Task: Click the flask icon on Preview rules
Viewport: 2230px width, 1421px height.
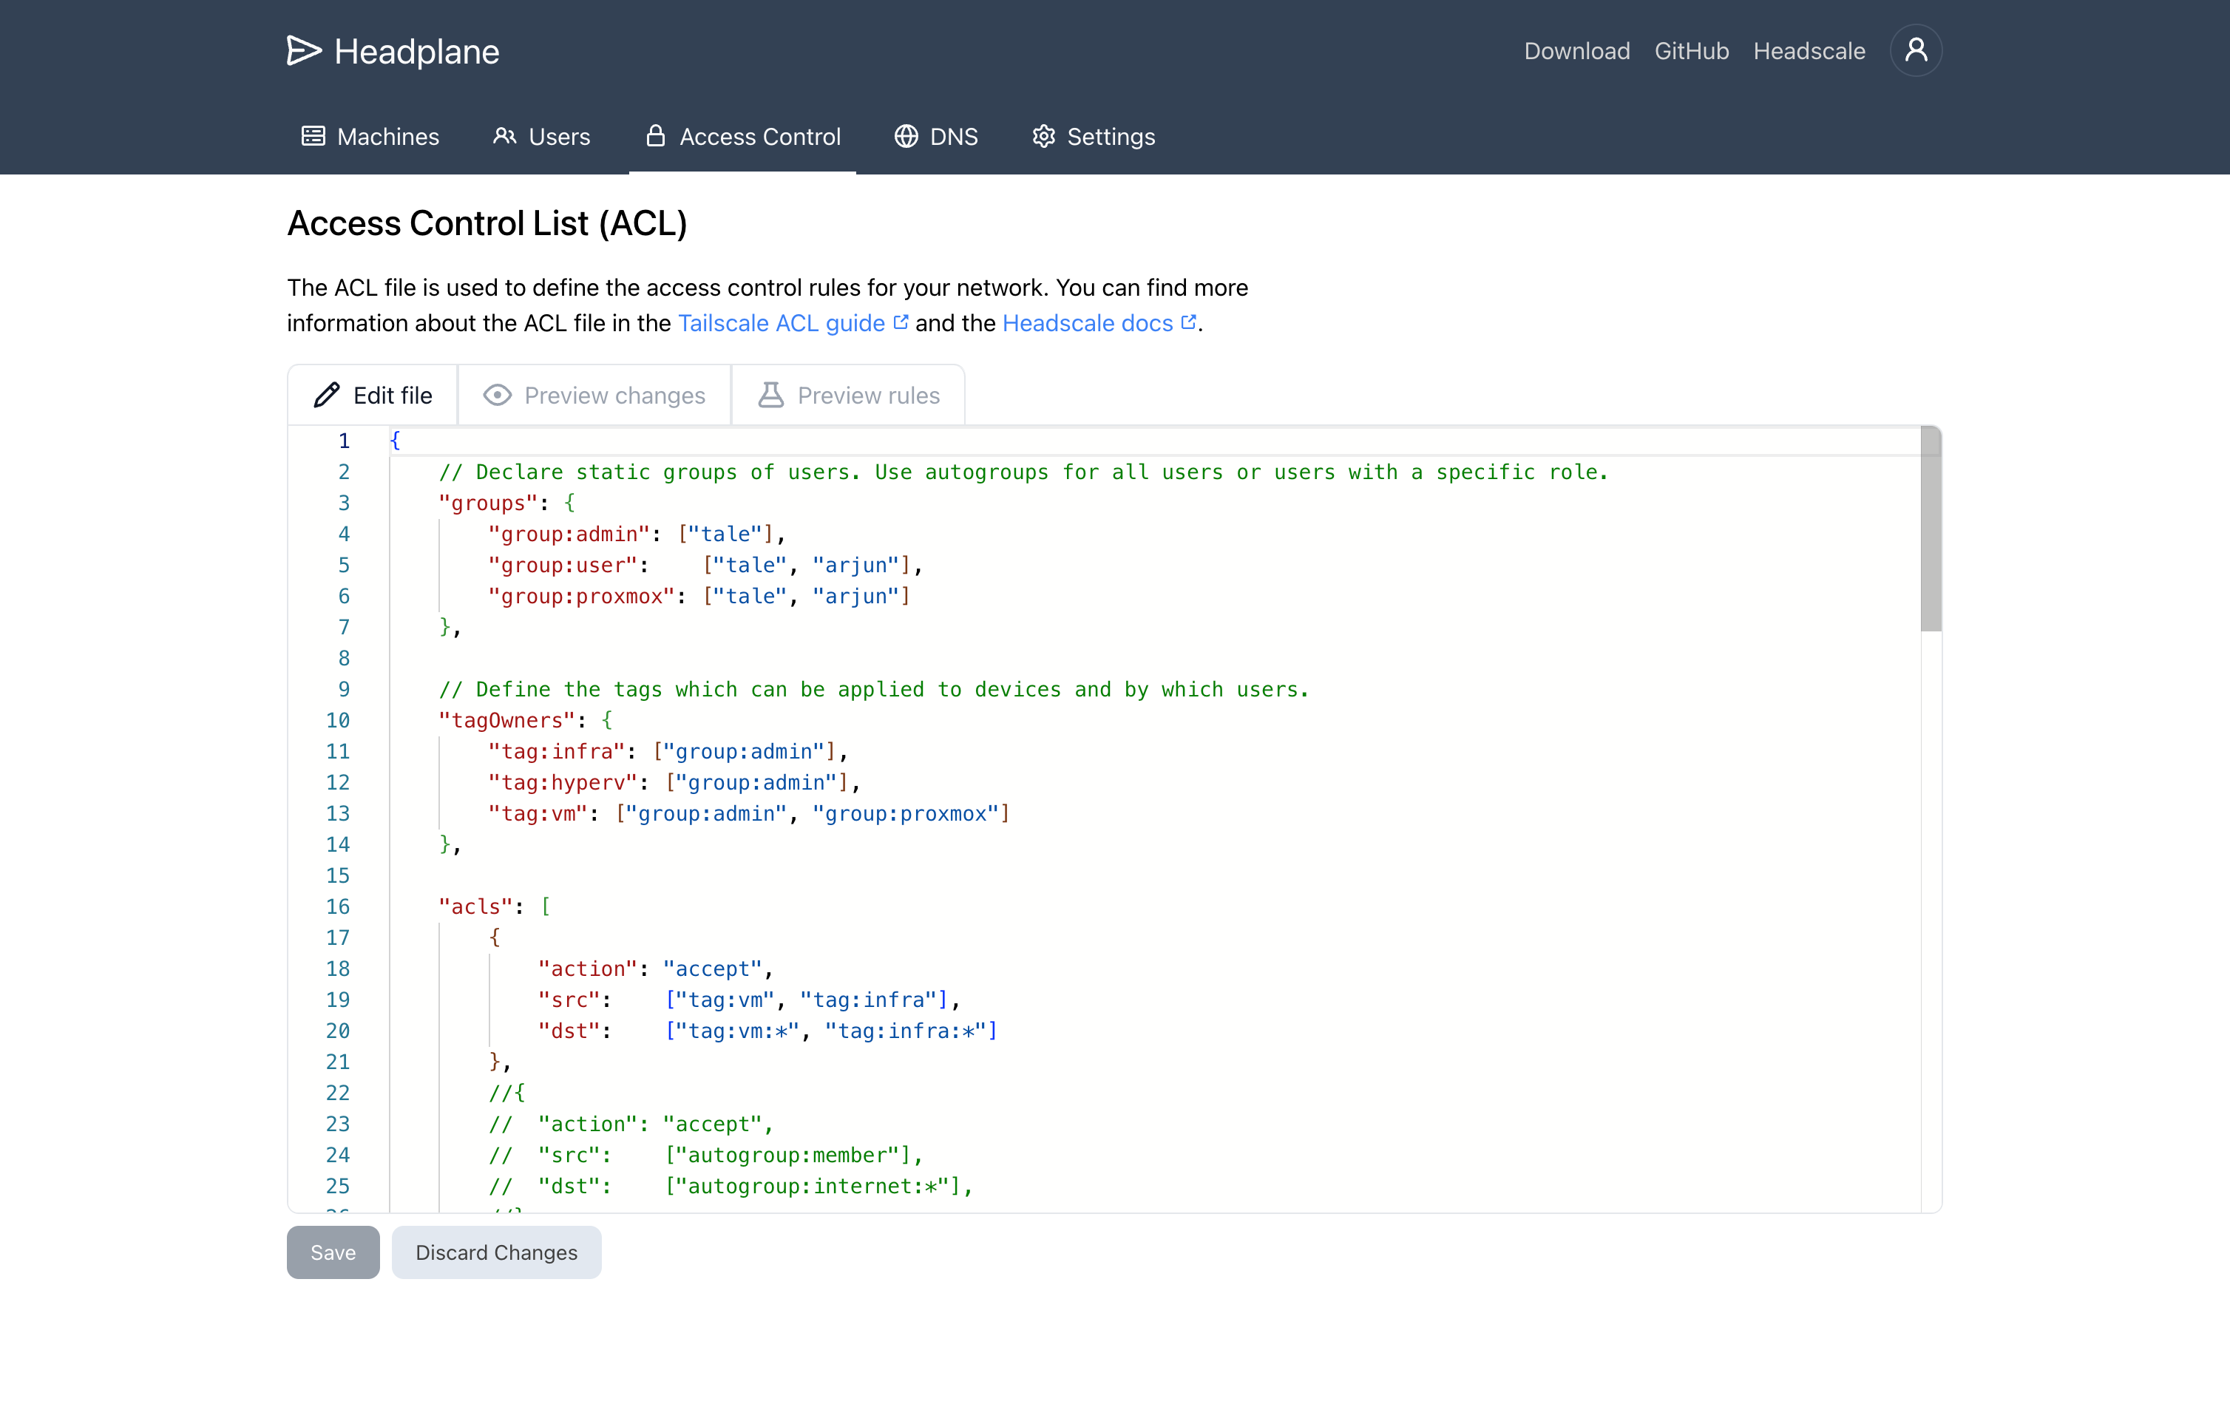Action: pos(770,396)
